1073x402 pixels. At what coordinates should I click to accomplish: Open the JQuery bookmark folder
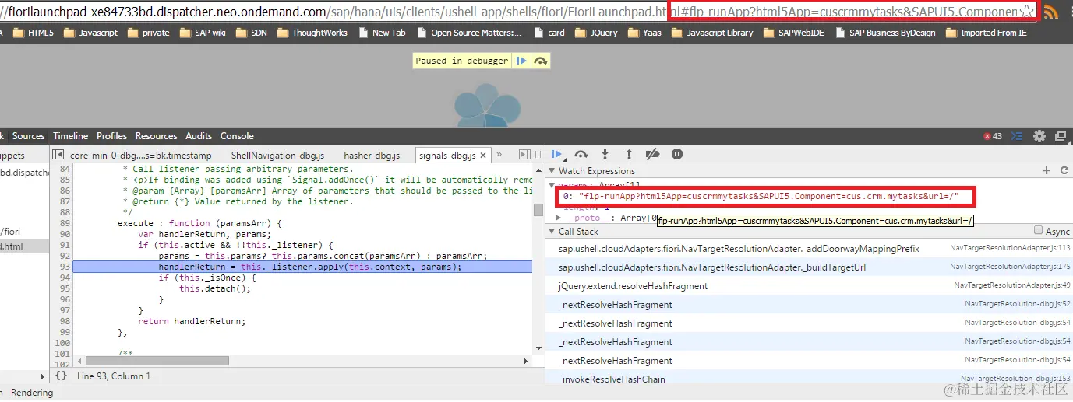(596, 33)
